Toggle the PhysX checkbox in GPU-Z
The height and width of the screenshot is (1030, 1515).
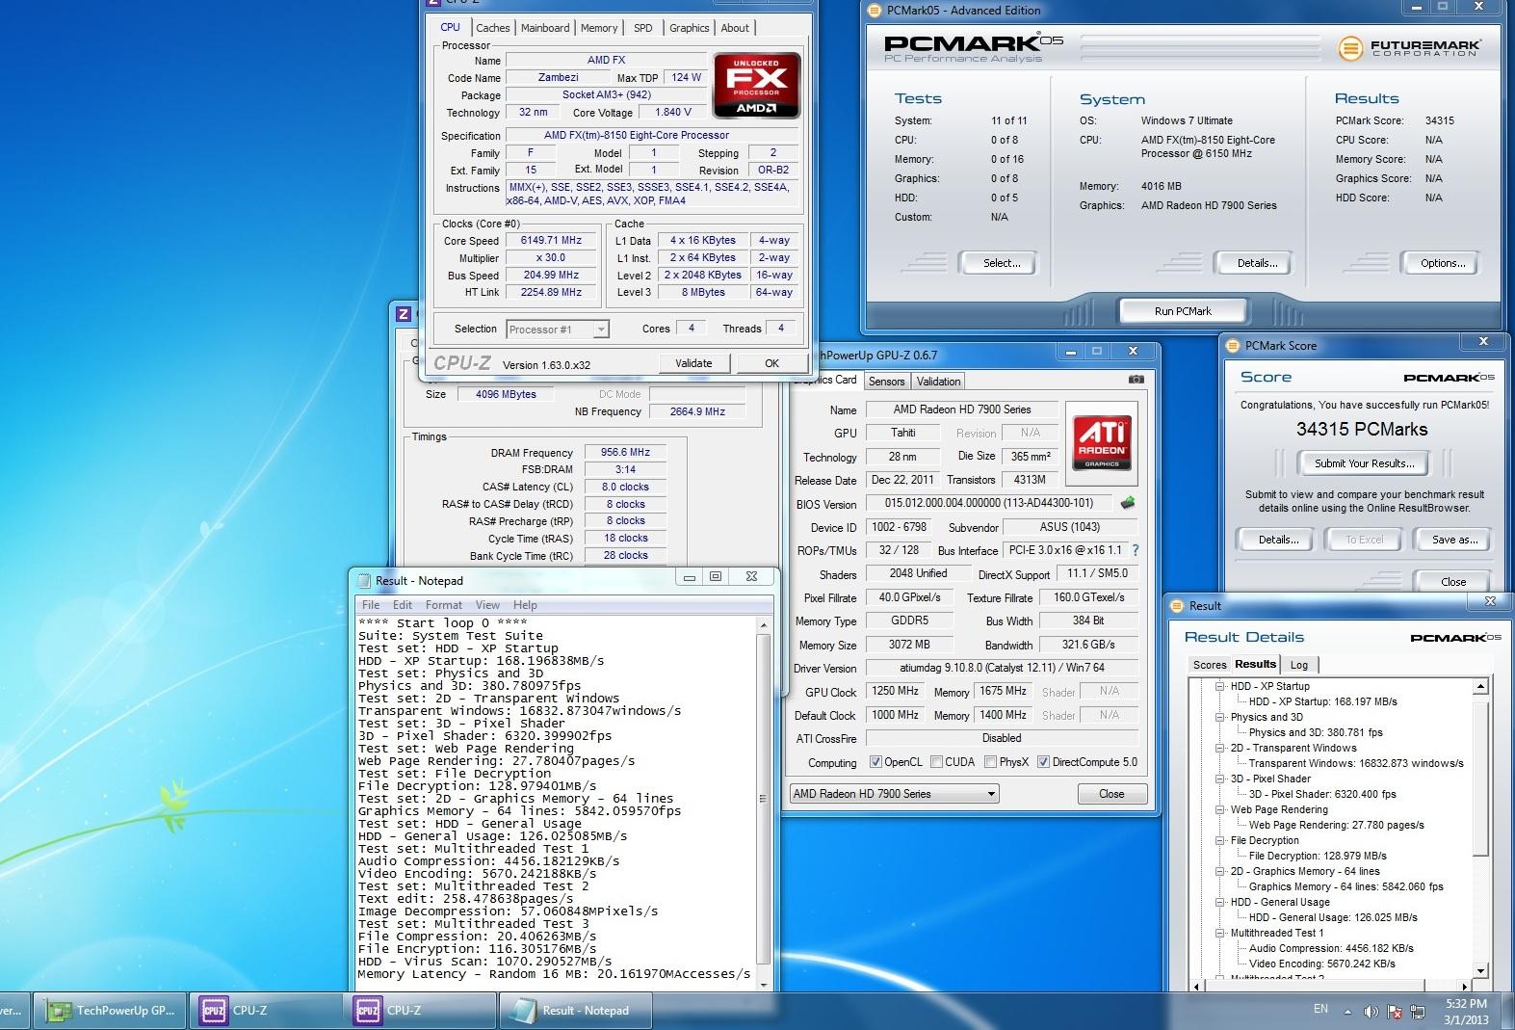click(990, 762)
